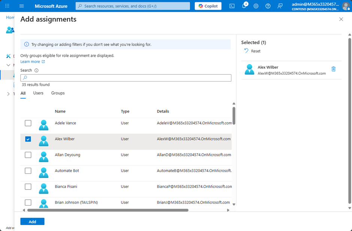Expand the sidebar section with right chevron
Viewport: 352px width, 231px height.
point(8,94)
